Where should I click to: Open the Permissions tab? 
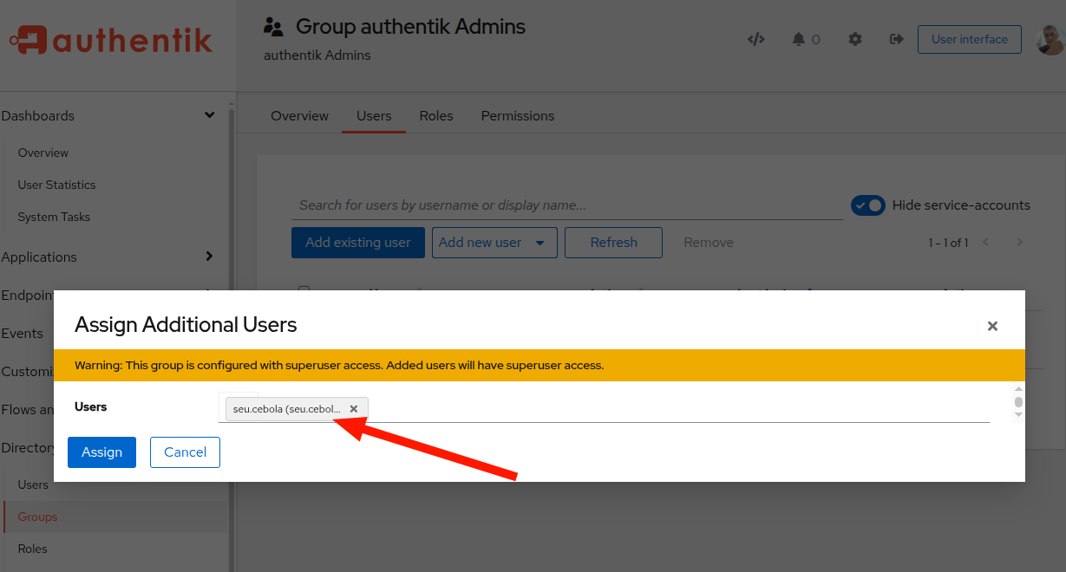coord(517,115)
